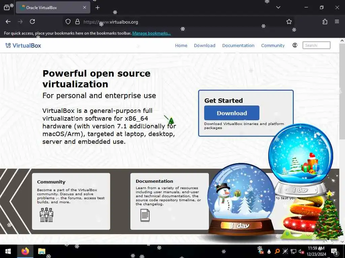Click the Documentation page icon
The width and height of the screenshot is (345, 258).
[145, 215]
